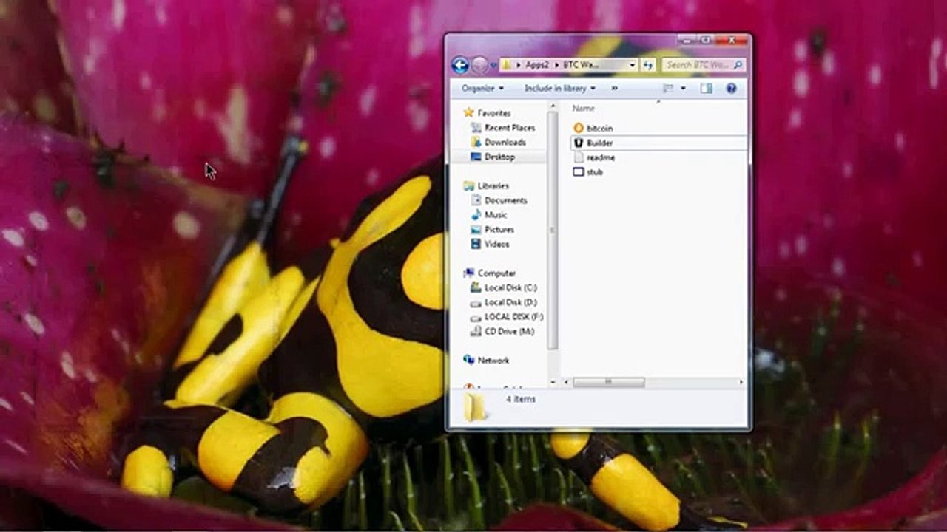Open the Videos library
Screen dimensions: 947x532
pyautogui.click(x=496, y=244)
